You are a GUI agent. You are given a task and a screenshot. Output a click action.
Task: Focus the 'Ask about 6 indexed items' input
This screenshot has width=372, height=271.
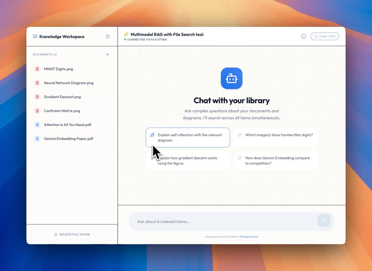(x=223, y=222)
